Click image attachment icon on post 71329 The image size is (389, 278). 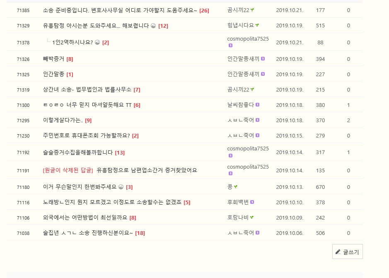point(153,26)
